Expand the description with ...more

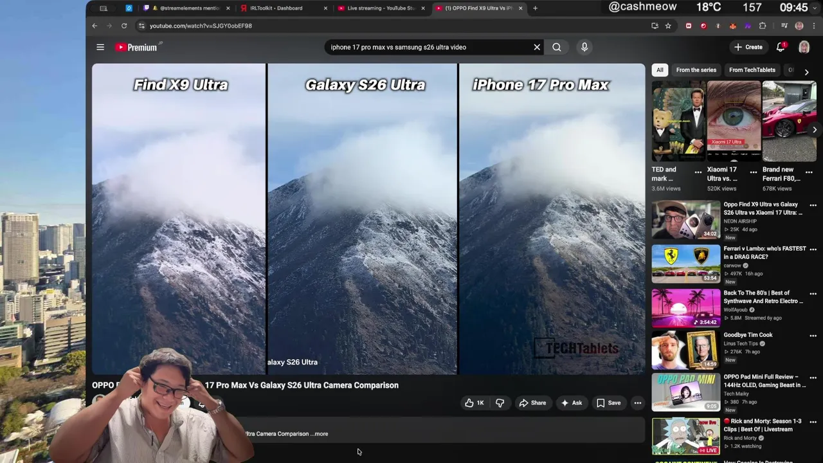pyautogui.click(x=320, y=433)
